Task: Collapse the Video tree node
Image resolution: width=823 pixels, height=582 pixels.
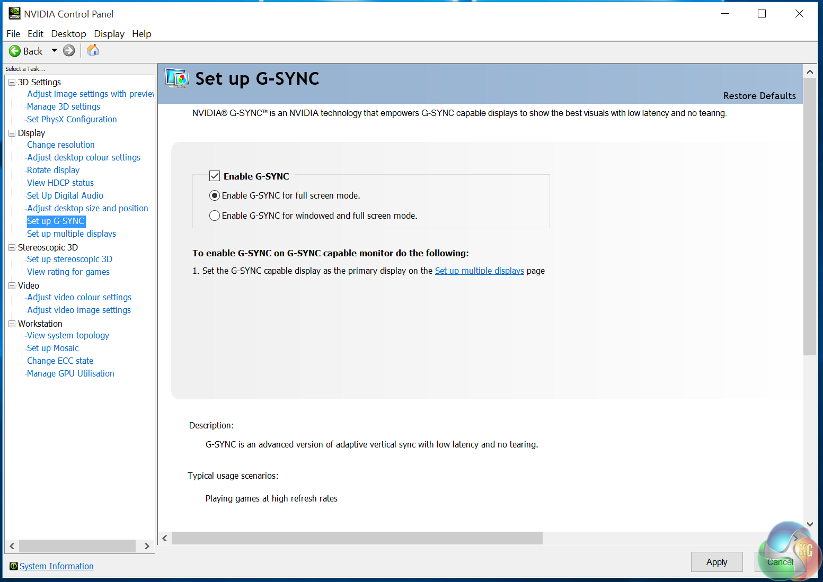Action: [x=12, y=285]
